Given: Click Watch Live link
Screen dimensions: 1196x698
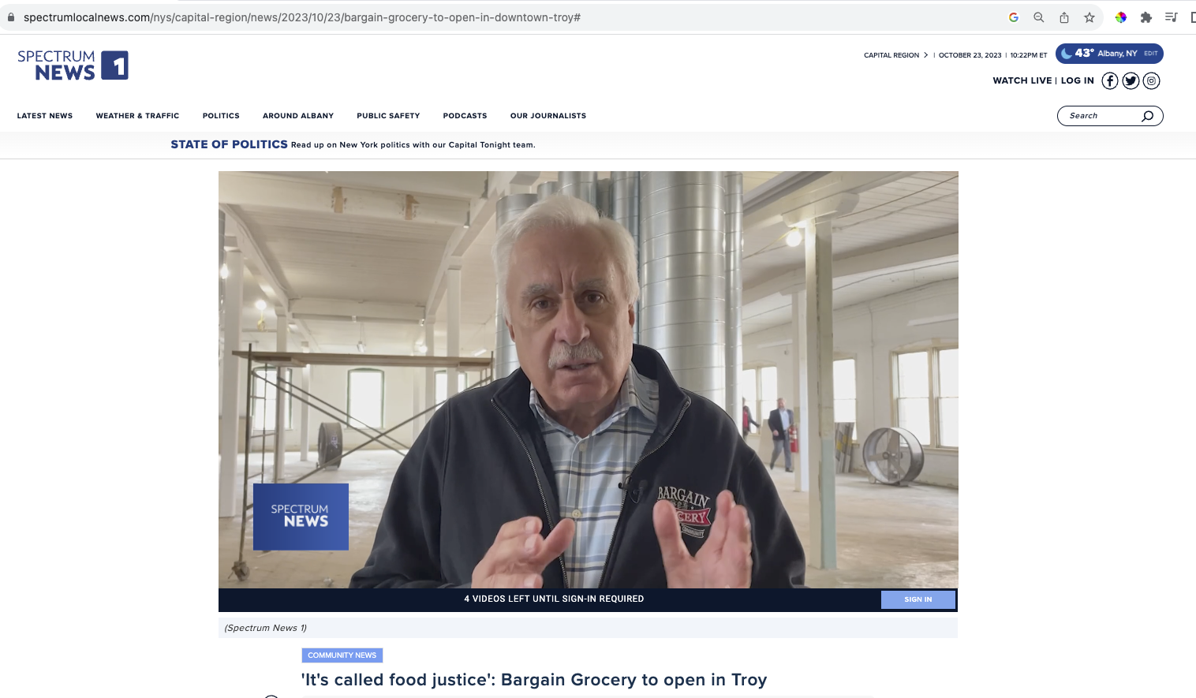Looking at the screenshot, I should pyautogui.click(x=1022, y=80).
